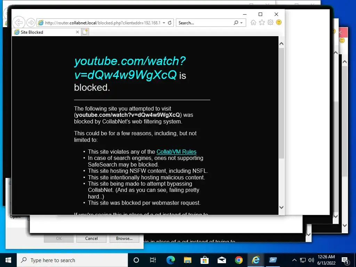Open Task View on the taskbar
The image size is (356, 267).
click(153, 260)
